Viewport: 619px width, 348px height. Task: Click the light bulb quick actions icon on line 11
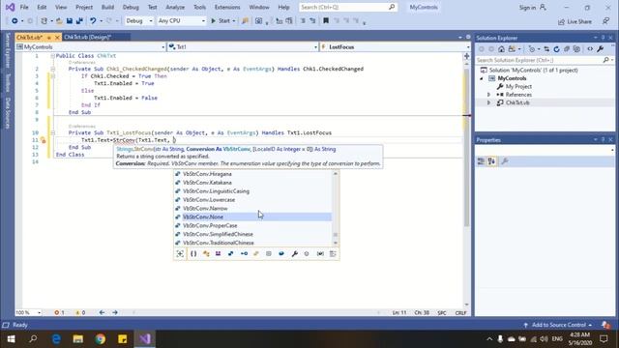coord(43,140)
